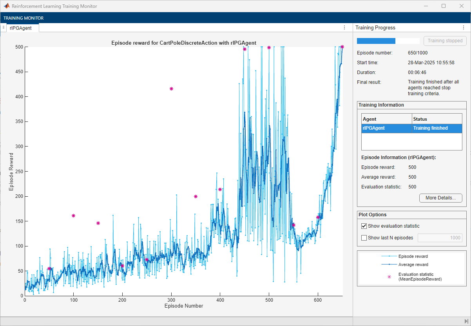Open More Details for agent
Image resolution: width=471 pixels, height=326 pixels.
coord(441,198)
